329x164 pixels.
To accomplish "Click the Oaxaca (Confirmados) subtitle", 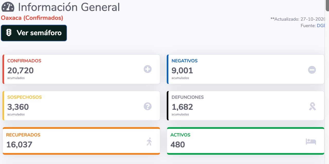I will coord(32,18).
